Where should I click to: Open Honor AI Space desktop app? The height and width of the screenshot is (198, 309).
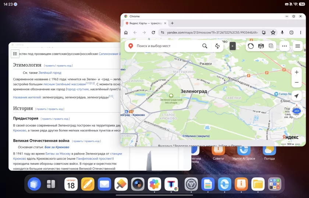(244, 153)
